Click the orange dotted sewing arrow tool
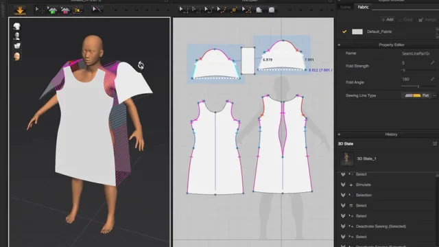439x247 pixels. tap(222, 10)
